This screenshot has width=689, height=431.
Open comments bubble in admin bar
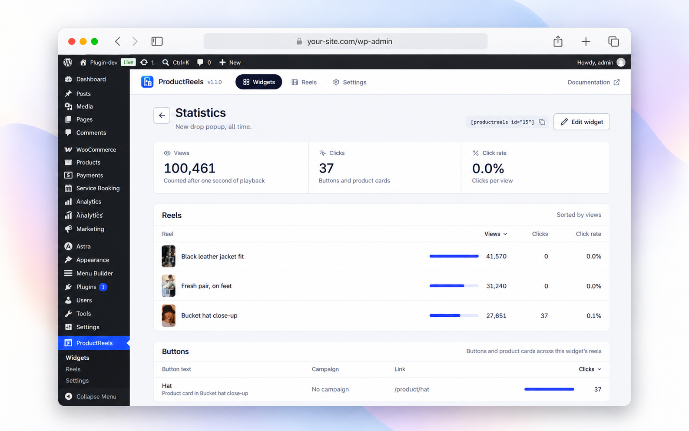click(x=200, y=62)
